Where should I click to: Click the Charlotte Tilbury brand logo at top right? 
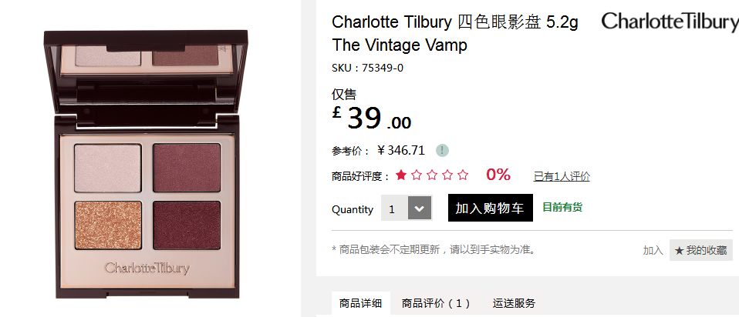[x=670, y=22]
